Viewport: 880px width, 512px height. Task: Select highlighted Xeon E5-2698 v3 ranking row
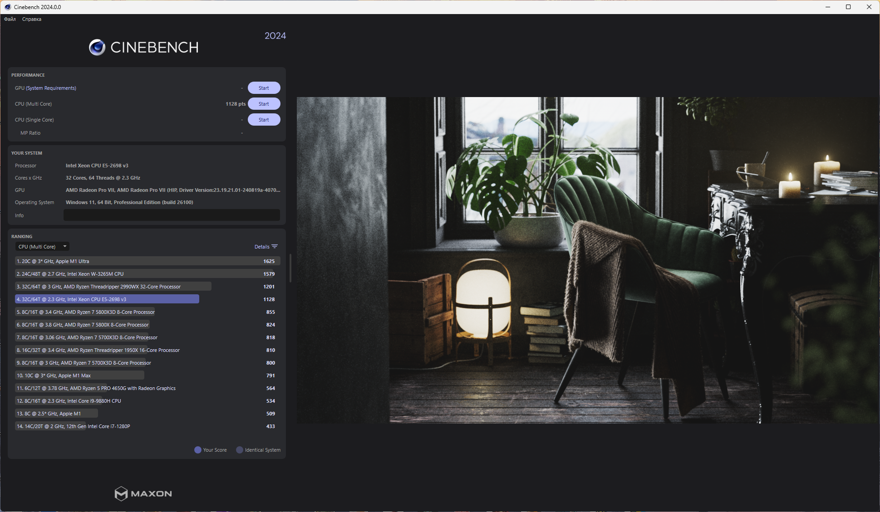tap(147, 299)
